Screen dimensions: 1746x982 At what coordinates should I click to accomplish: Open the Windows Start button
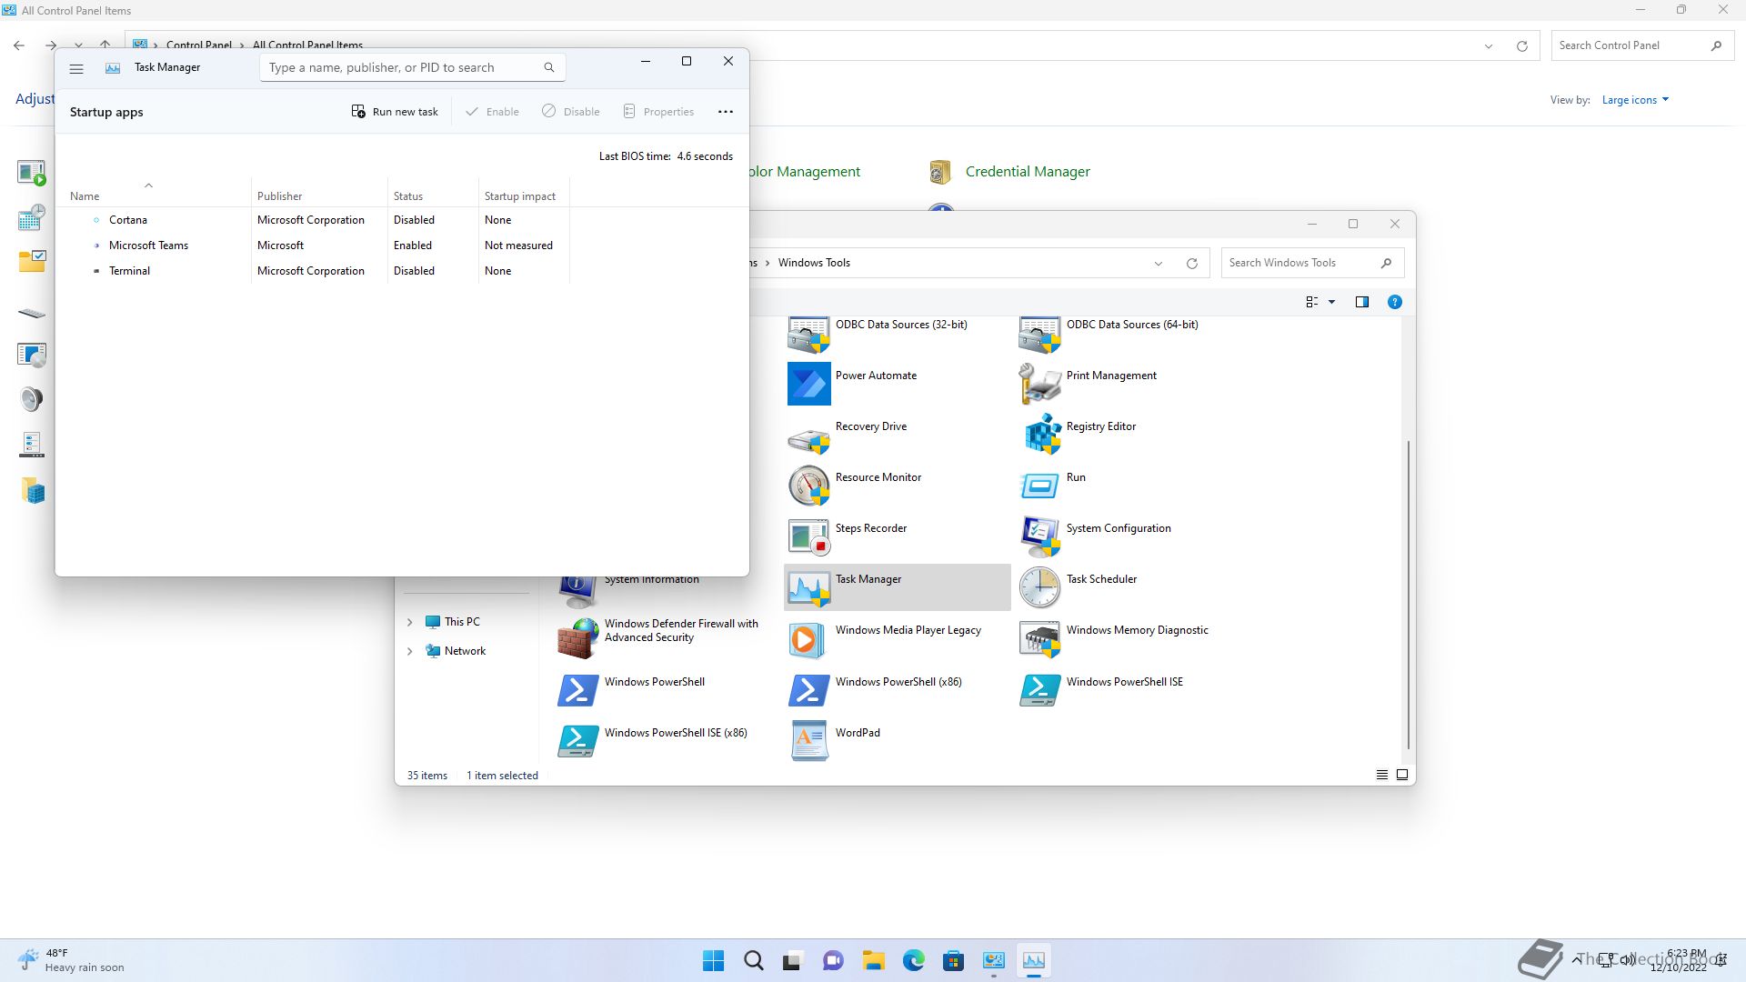click(714, 960)
